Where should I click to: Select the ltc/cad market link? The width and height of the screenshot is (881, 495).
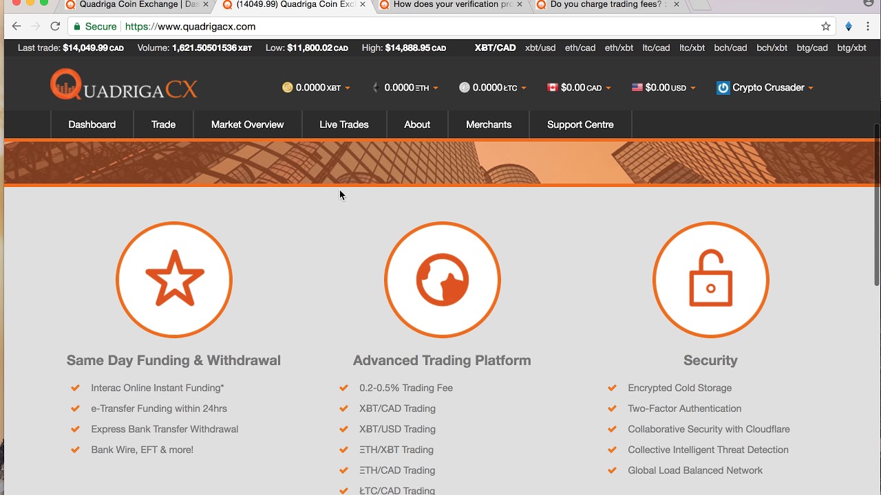[656, 47]
